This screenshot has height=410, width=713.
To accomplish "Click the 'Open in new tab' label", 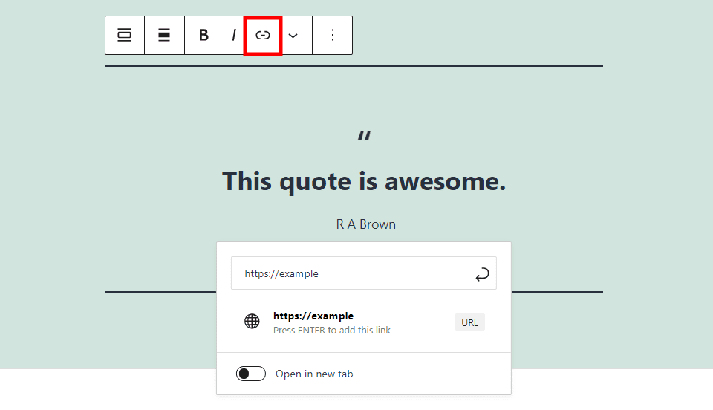I will [x=314, y=374].
